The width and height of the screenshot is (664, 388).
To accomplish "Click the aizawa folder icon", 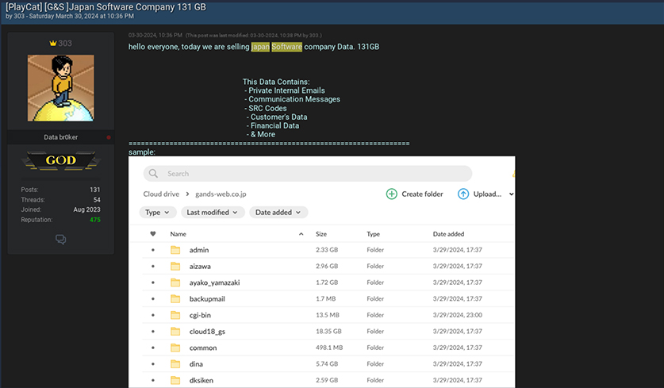I will point(175,266).
